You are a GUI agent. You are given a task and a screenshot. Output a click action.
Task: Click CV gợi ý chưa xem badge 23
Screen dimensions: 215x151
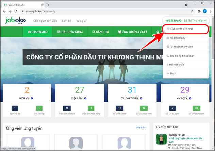(x=197, y=108)
